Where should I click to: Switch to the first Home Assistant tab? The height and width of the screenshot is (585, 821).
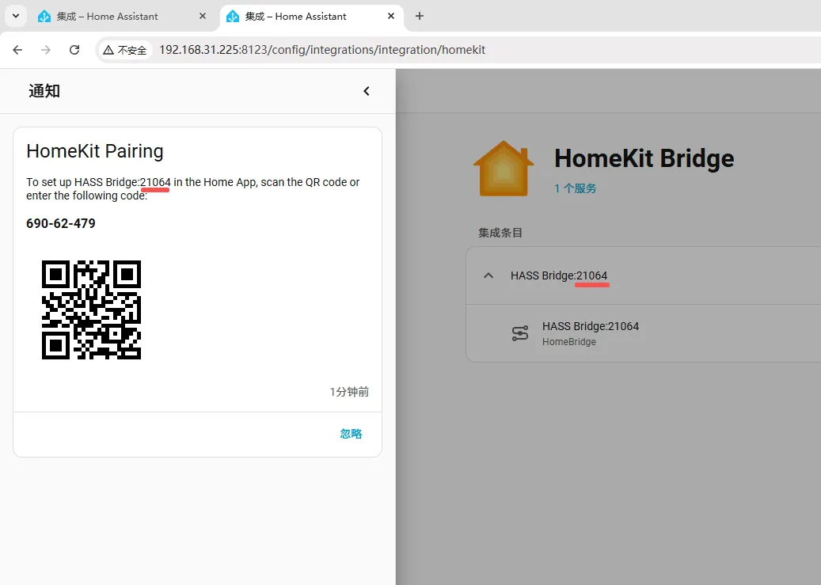tap(122, 17)
